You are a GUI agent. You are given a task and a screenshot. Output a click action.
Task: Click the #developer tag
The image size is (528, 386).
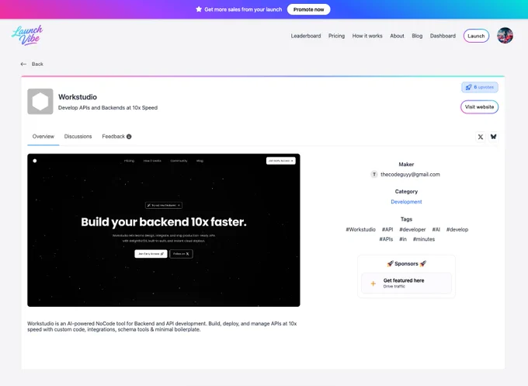click(412, 229)
